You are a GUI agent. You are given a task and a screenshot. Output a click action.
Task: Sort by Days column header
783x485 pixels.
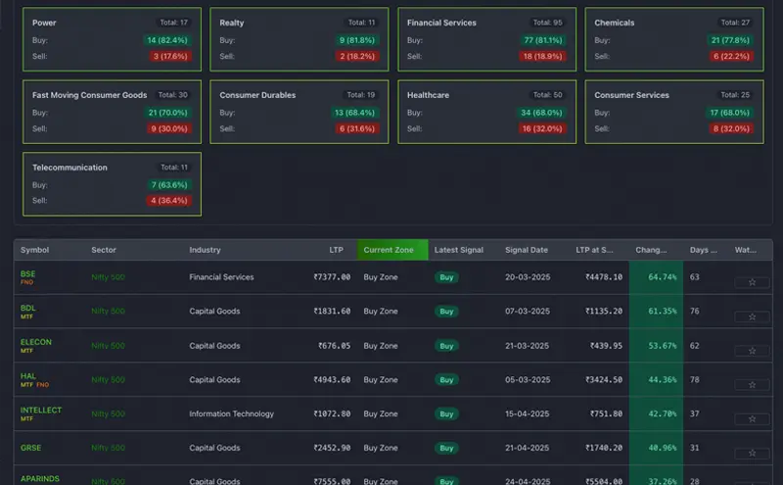[703, 250]
